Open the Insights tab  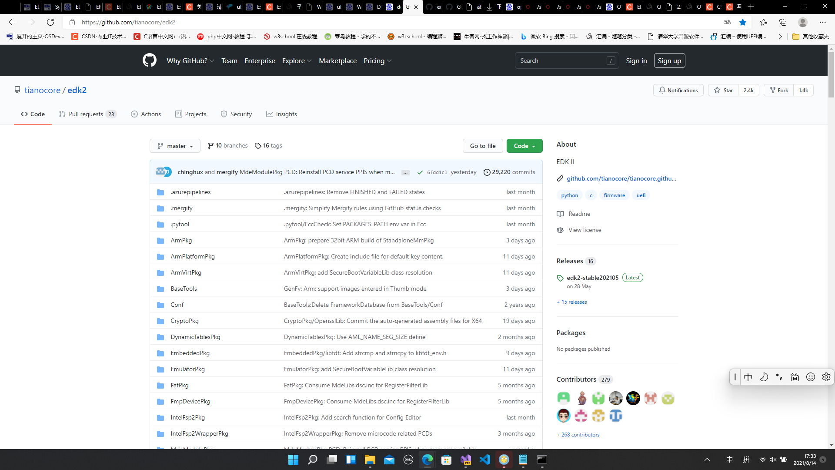[281, 114]
